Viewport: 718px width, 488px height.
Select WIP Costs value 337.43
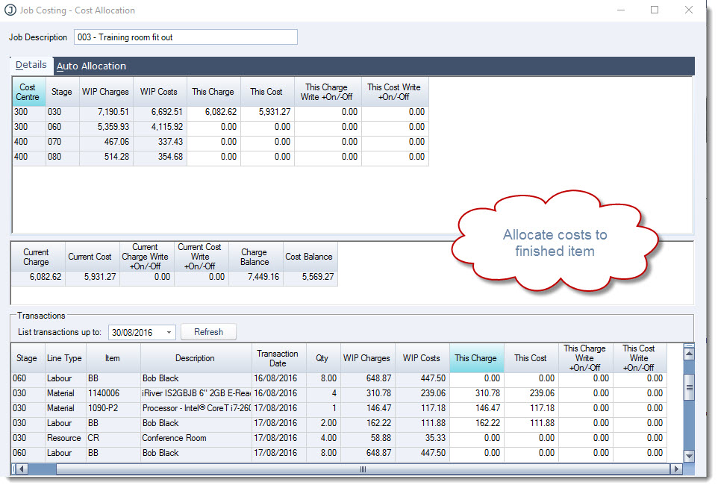160,142
